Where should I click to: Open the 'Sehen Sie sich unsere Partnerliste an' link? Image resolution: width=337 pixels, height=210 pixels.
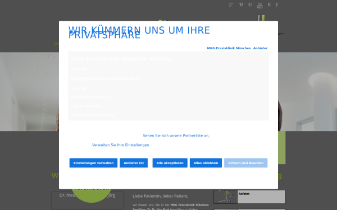point(176,136)
